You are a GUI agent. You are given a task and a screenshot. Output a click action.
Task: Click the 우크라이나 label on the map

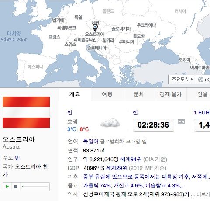tap(146, 25)
